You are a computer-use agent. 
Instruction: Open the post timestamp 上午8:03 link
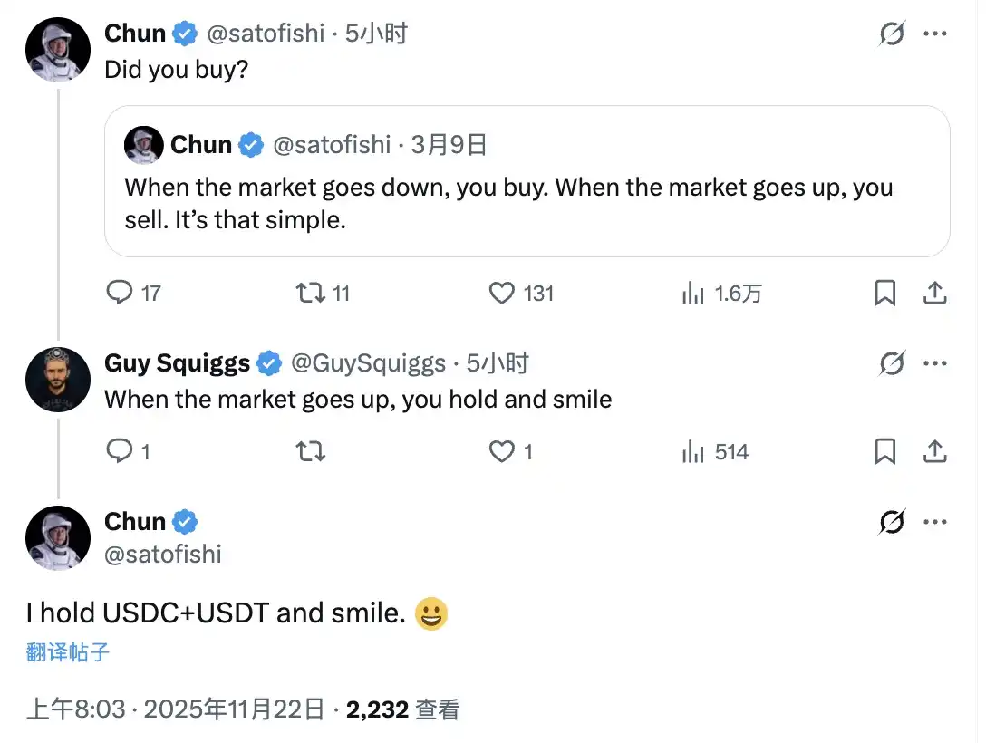(x=76, y=709)
